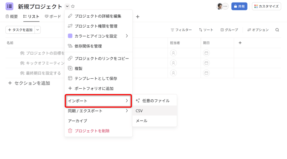Screen dimensions: 287x159
Task: Expand the 同期 / エクスポート submenu
Action: [127, 111]
